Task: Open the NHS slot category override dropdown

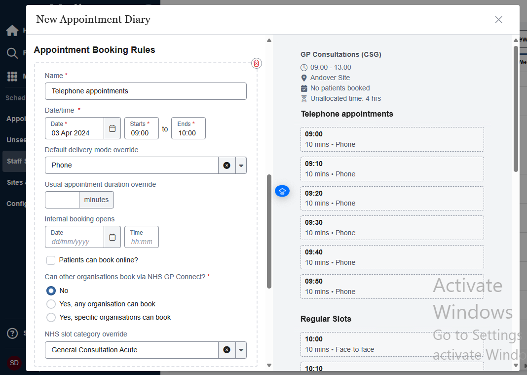Action: click(x=241, y=350)
